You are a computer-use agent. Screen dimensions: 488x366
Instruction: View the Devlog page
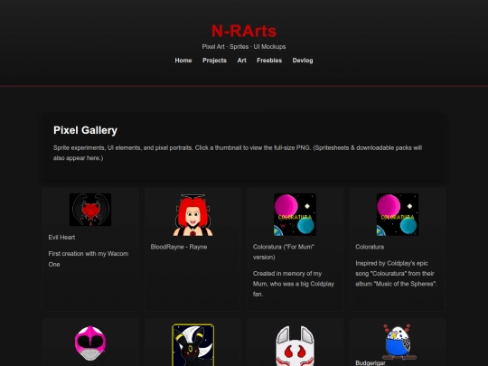[303, 61]
